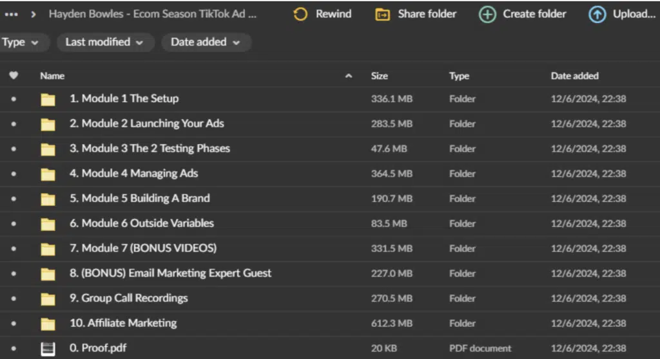This screenshot has height=359, width=660.
Task: Click the PDF file icon of 0. Proof.pdf
Action: tap(48, 349)
